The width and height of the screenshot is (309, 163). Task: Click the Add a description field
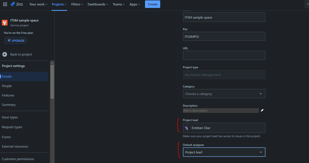coord(221,111)
